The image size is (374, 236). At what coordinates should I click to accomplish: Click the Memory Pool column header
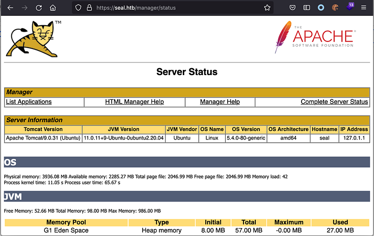click(66, 222)
